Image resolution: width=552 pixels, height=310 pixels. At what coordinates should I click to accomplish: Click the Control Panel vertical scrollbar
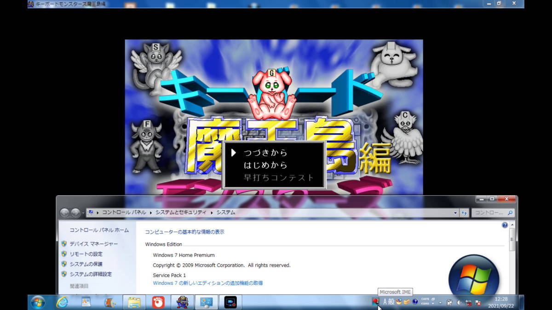[512, 257]
